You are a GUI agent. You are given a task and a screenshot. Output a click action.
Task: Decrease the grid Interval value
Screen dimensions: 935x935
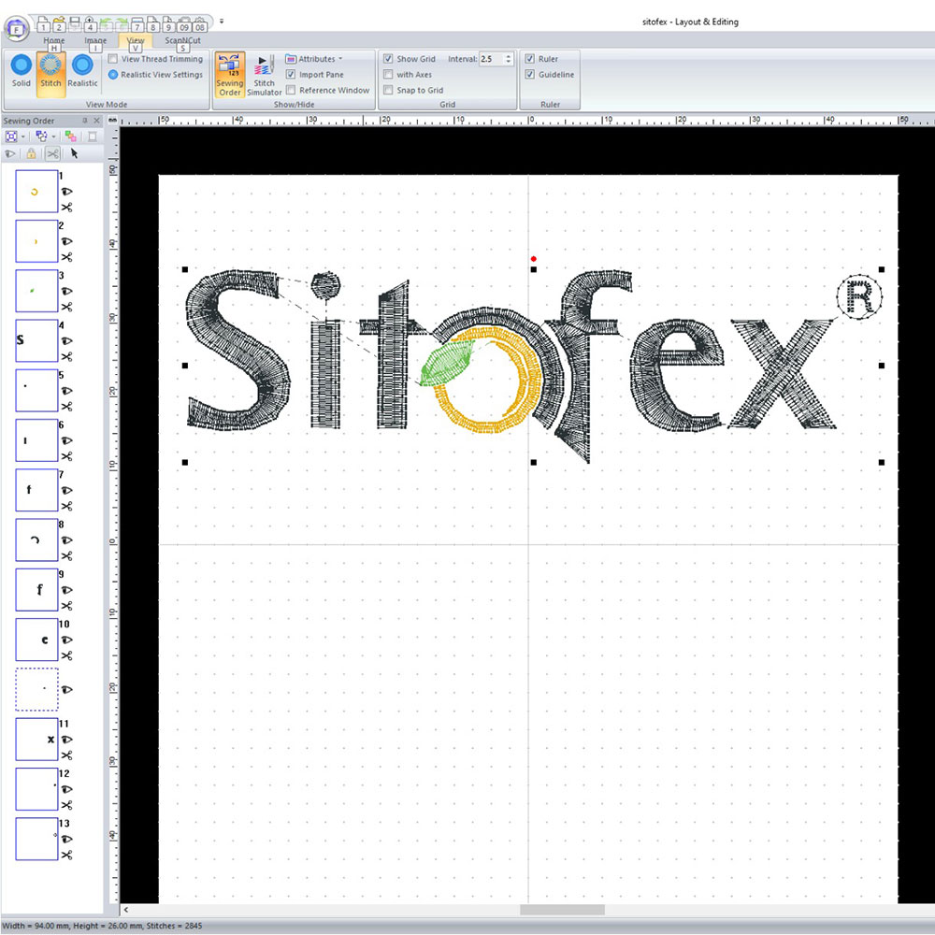509,62
